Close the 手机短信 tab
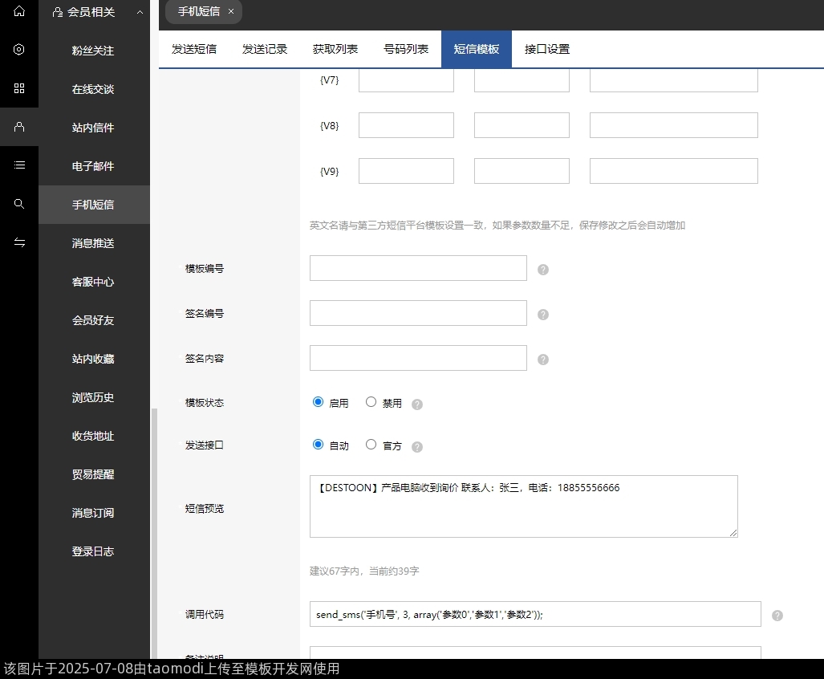 pyautogui.click(x=230, y=11)
